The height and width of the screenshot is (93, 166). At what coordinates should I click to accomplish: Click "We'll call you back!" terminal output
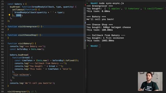pyautogui.click(x=100, y=19)
